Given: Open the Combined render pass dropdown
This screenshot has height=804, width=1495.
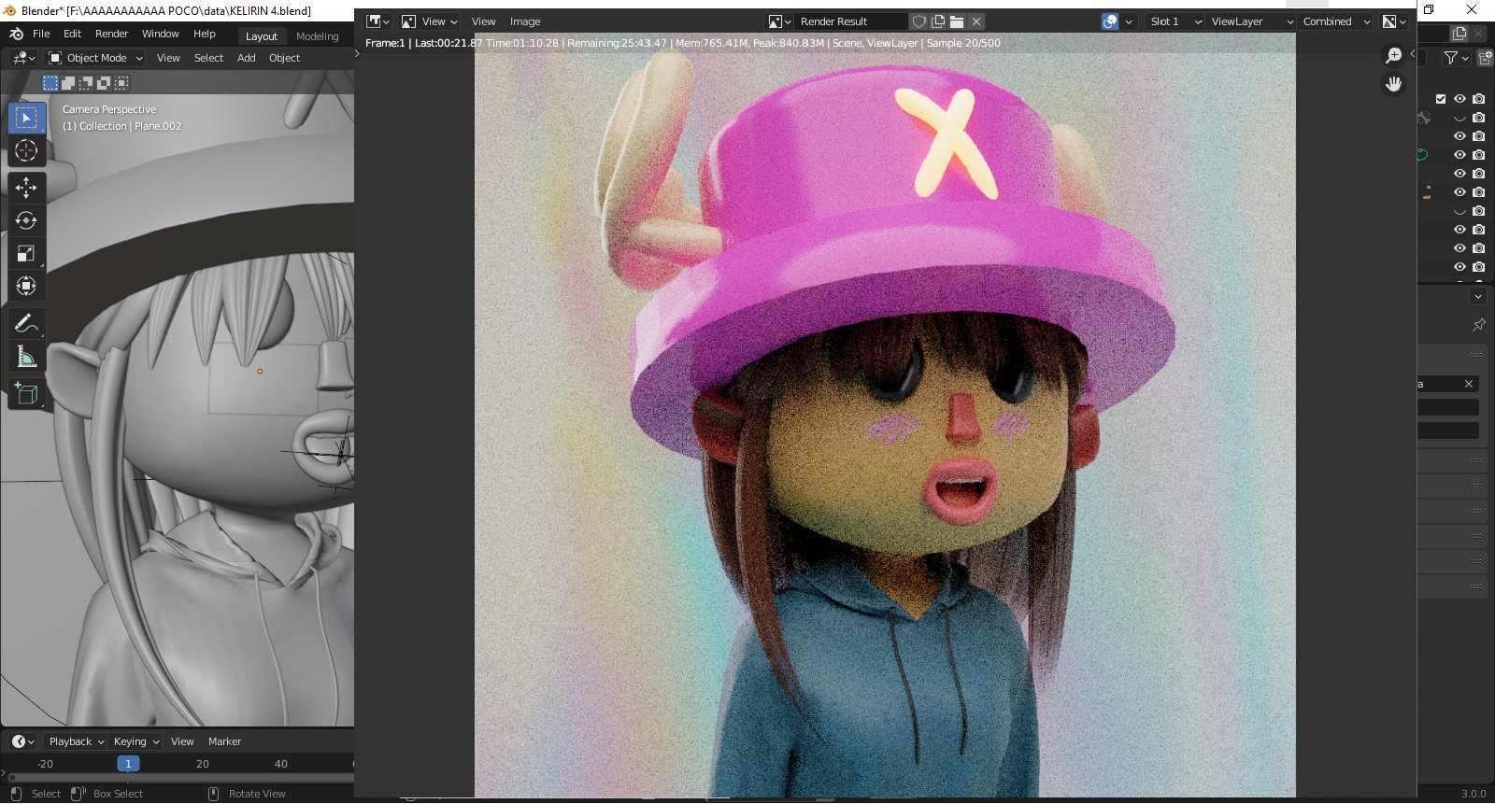Looking at the screenshot, I should point(1336,21).
